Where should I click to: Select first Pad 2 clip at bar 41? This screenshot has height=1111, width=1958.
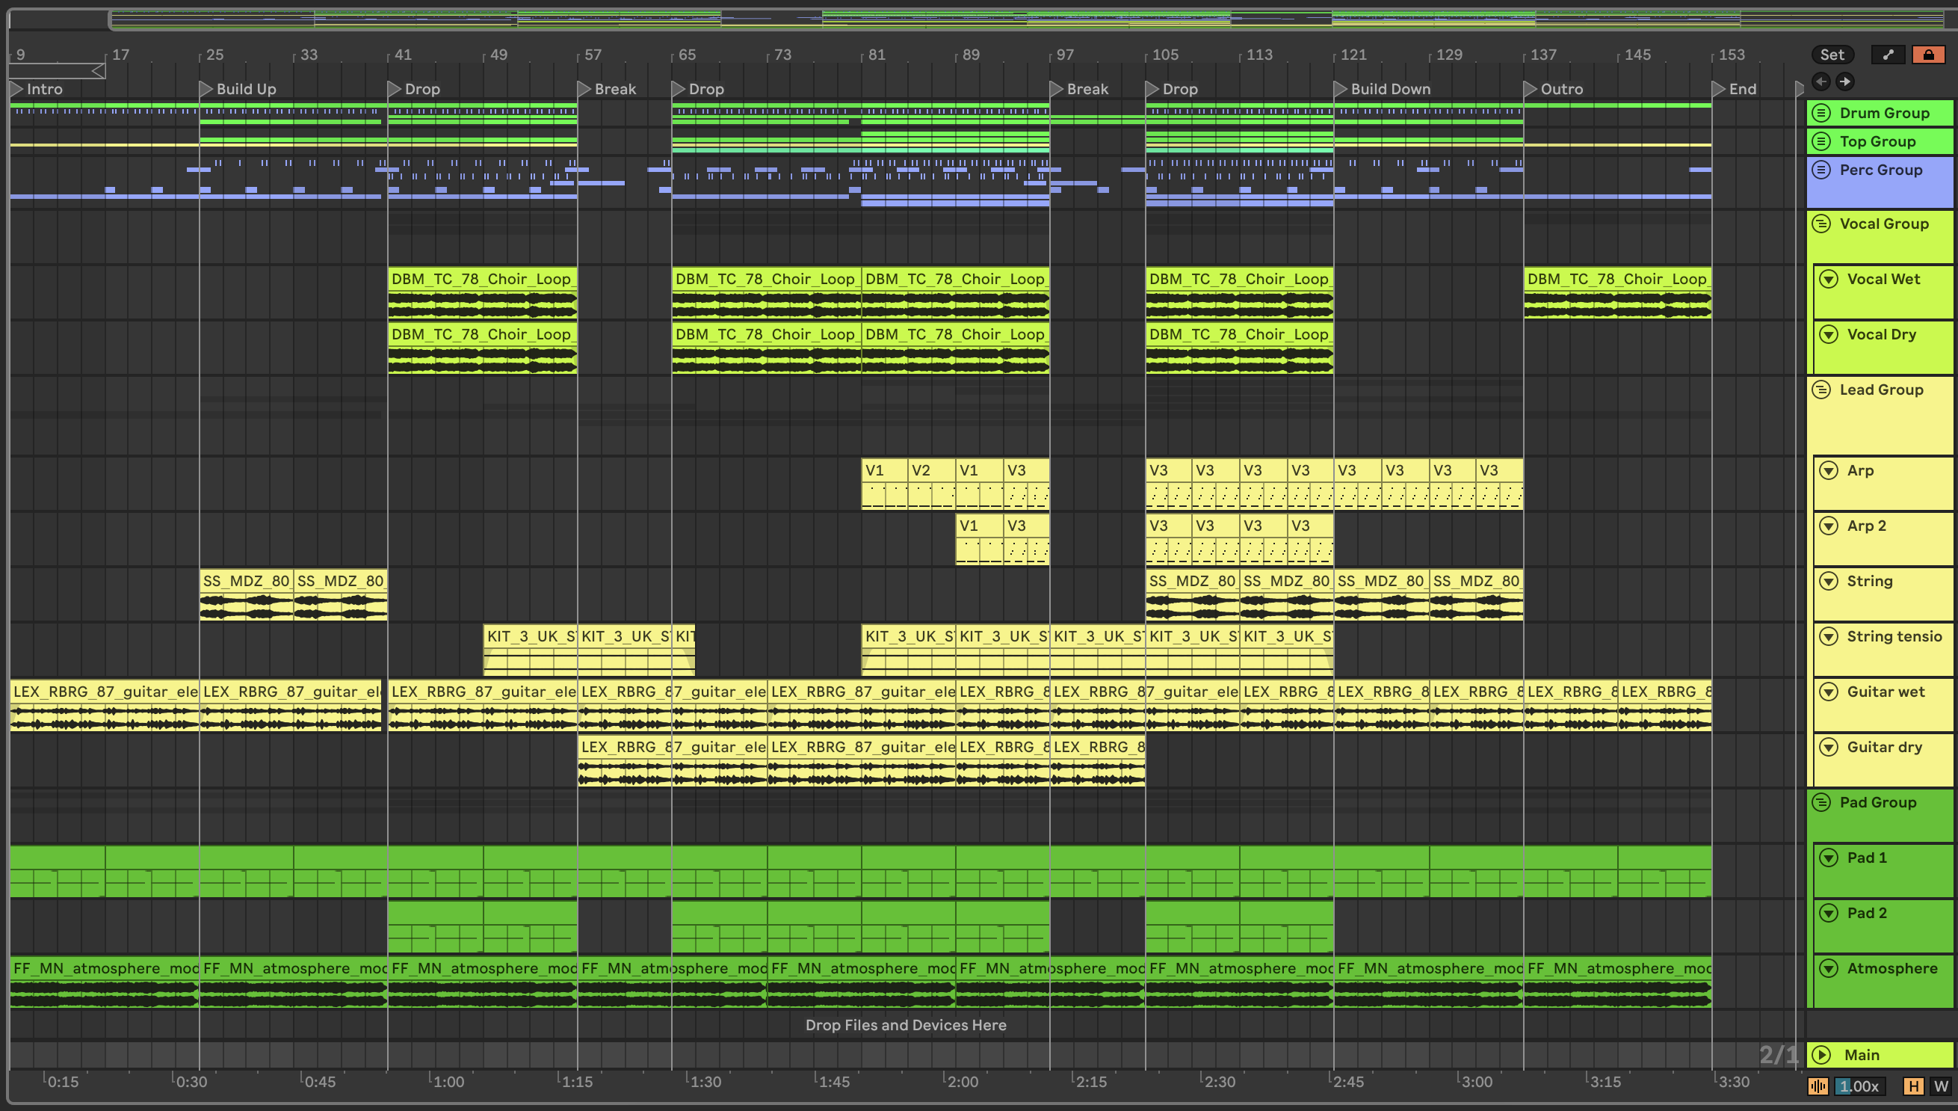tap(435, 926)
